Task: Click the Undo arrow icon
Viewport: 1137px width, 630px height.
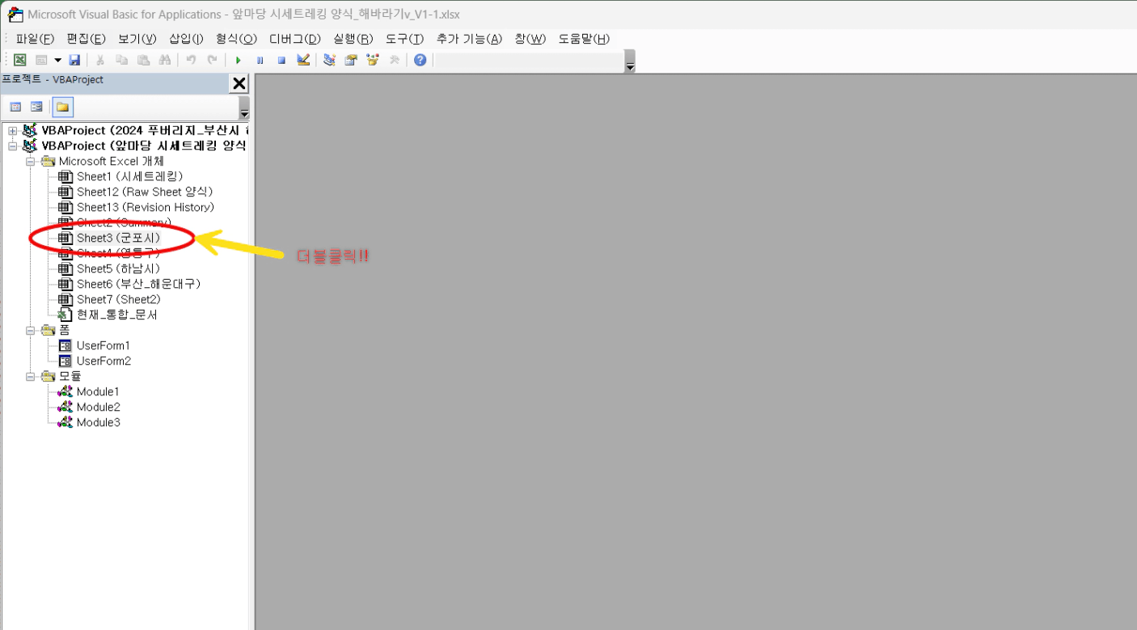Action: [191, 60]
